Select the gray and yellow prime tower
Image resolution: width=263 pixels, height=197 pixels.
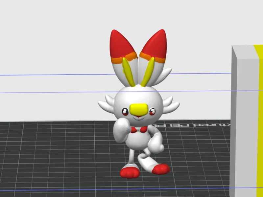click(x=247, y=120)
